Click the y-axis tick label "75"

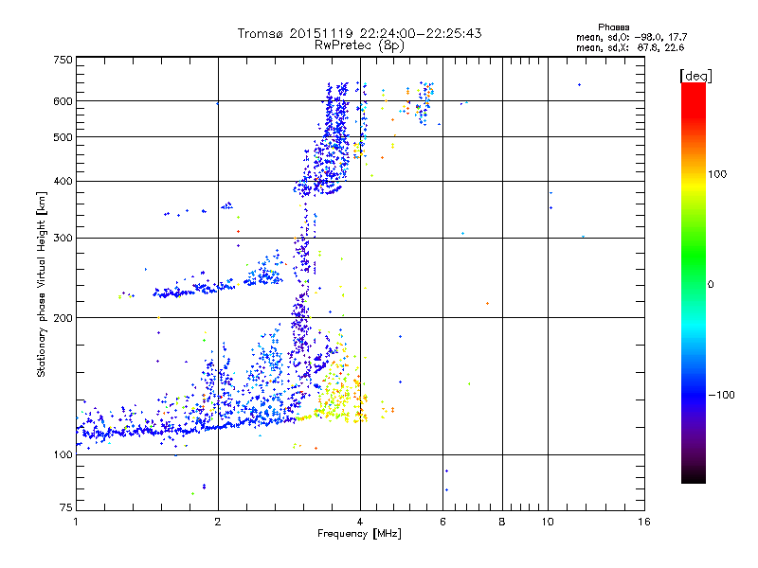click(66, 507)
